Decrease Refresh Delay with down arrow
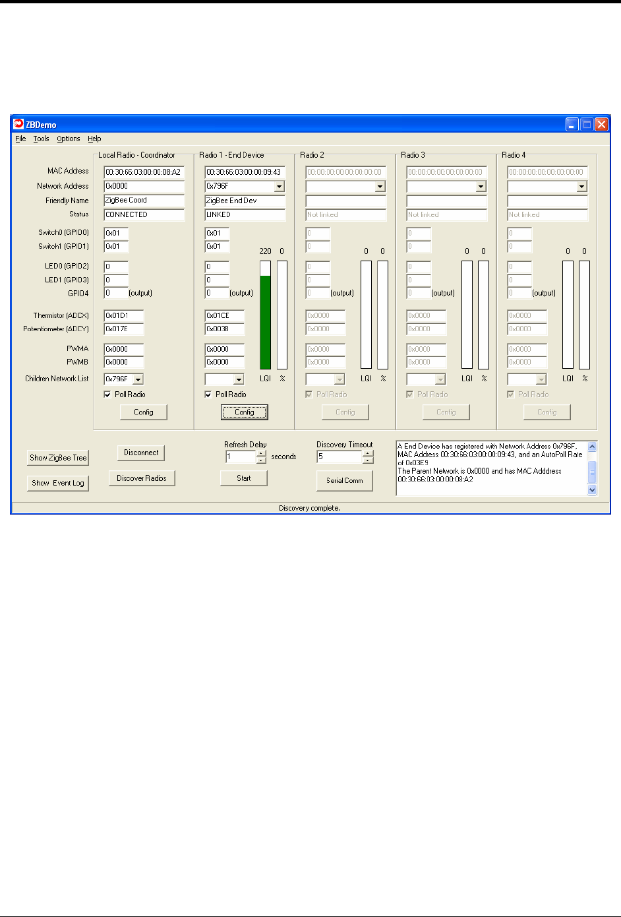This screenshot has height=917, width=621. point(262,460)
